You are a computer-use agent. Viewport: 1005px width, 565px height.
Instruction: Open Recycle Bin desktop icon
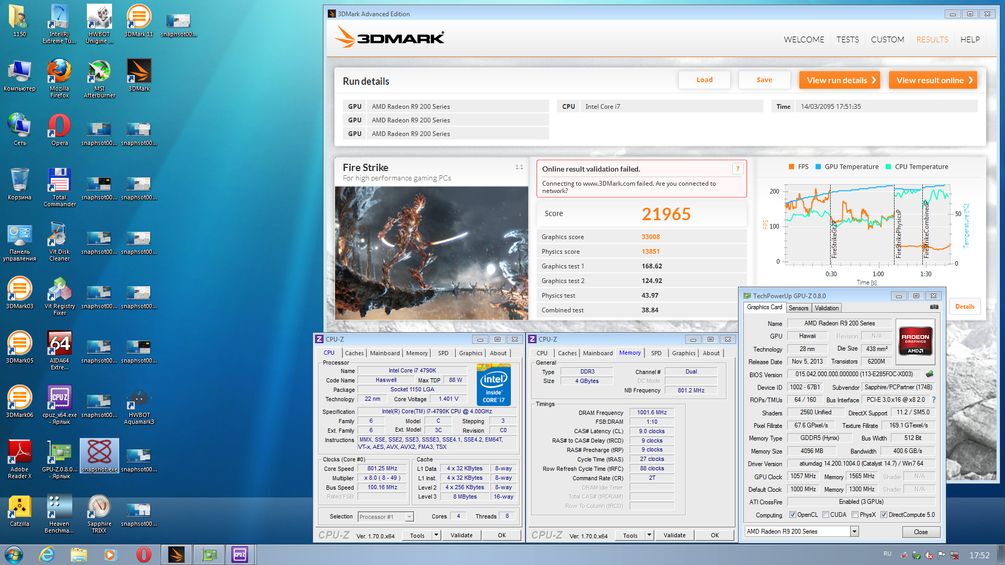[x=19, y=184]
